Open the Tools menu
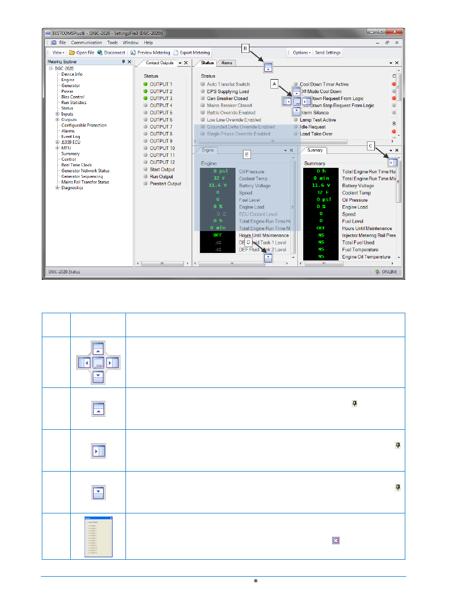Viewport: 475px width, 615px height. 113,43
